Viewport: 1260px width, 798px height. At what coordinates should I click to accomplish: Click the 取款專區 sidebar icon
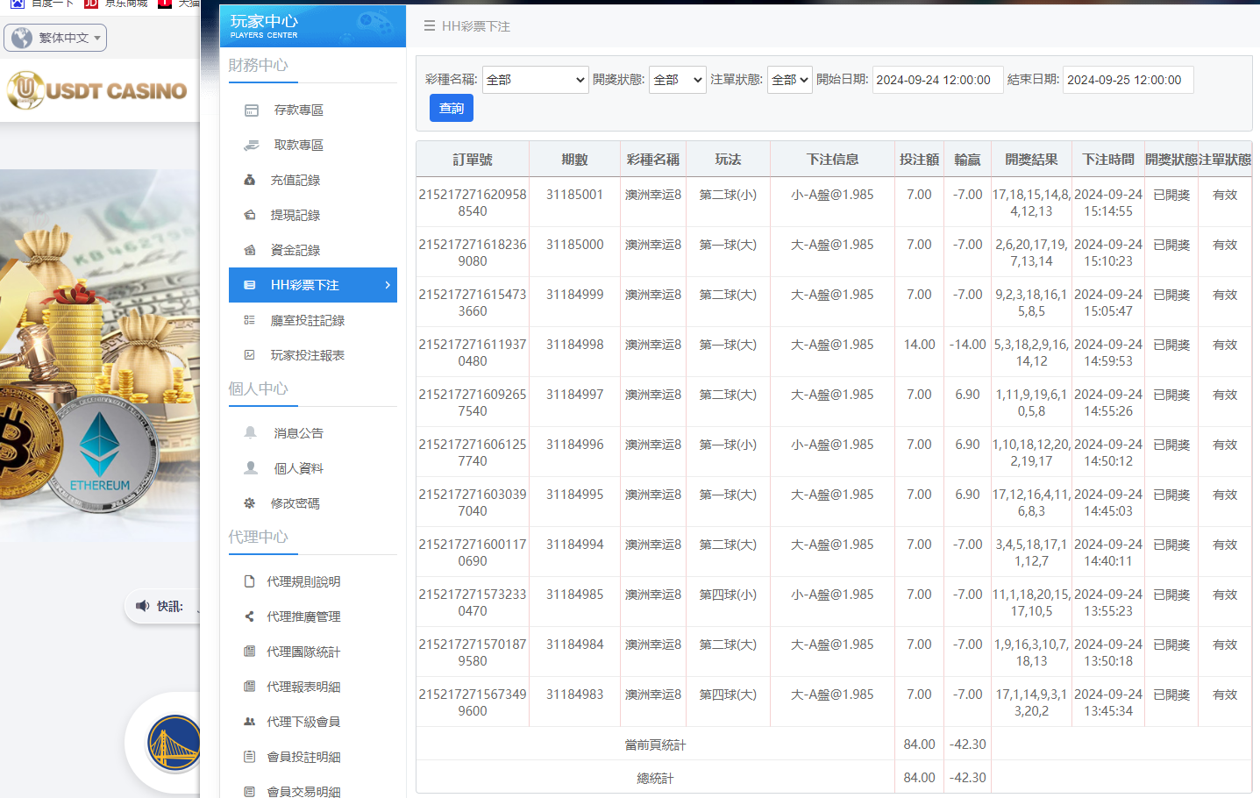point(252,146)
